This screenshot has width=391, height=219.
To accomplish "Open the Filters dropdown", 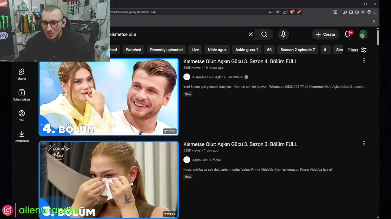I will [x=357, y=50].
